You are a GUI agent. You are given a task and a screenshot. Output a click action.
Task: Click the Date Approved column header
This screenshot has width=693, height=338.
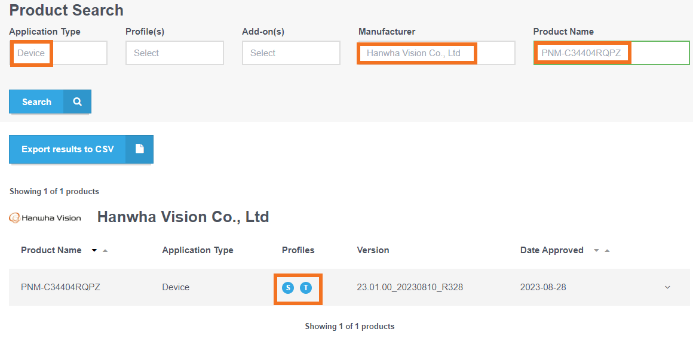551,250
